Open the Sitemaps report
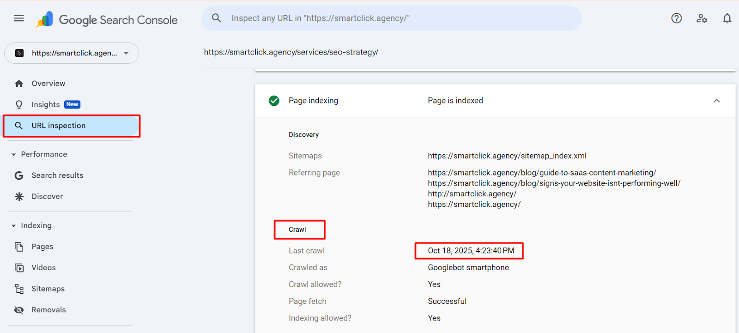 tap(48, 289)
